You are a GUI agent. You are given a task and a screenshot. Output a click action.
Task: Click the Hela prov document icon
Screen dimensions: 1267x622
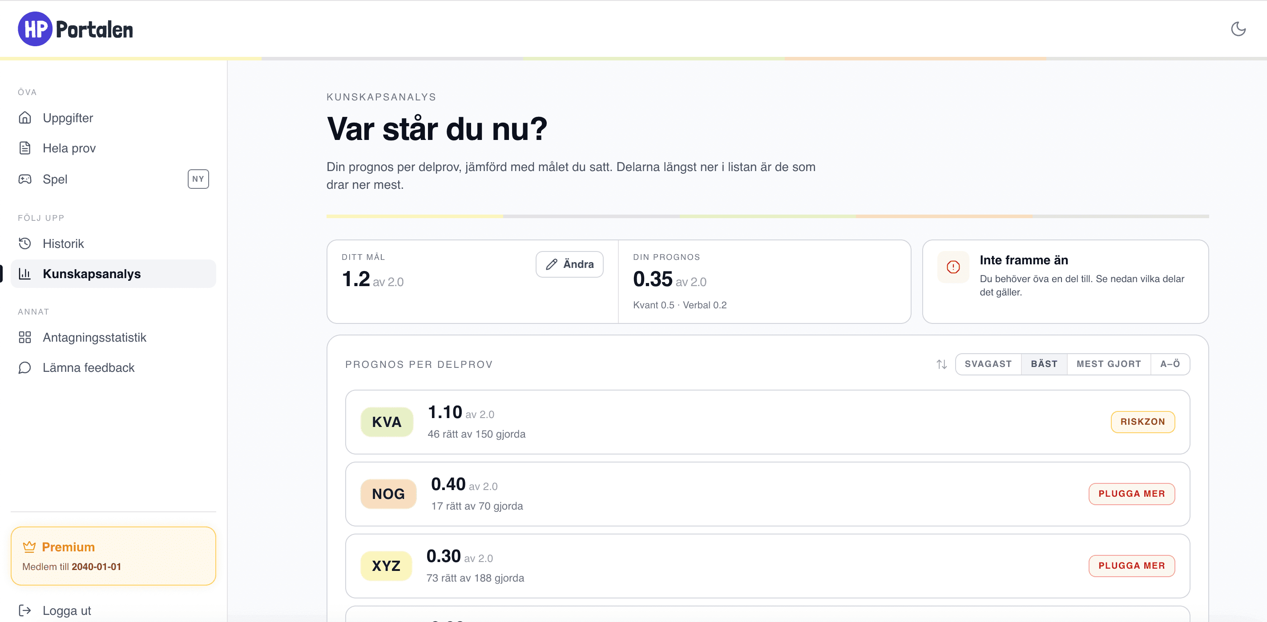24,148
